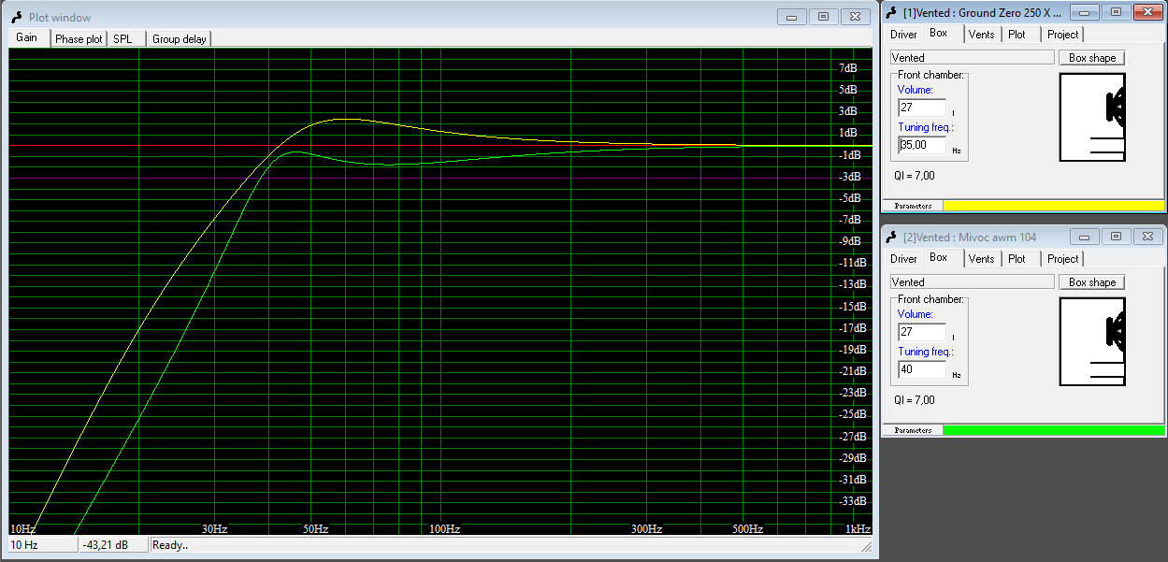Screen dimensions: 1168x562
Task: Click the Plot window resize grip
Action: 867,547
